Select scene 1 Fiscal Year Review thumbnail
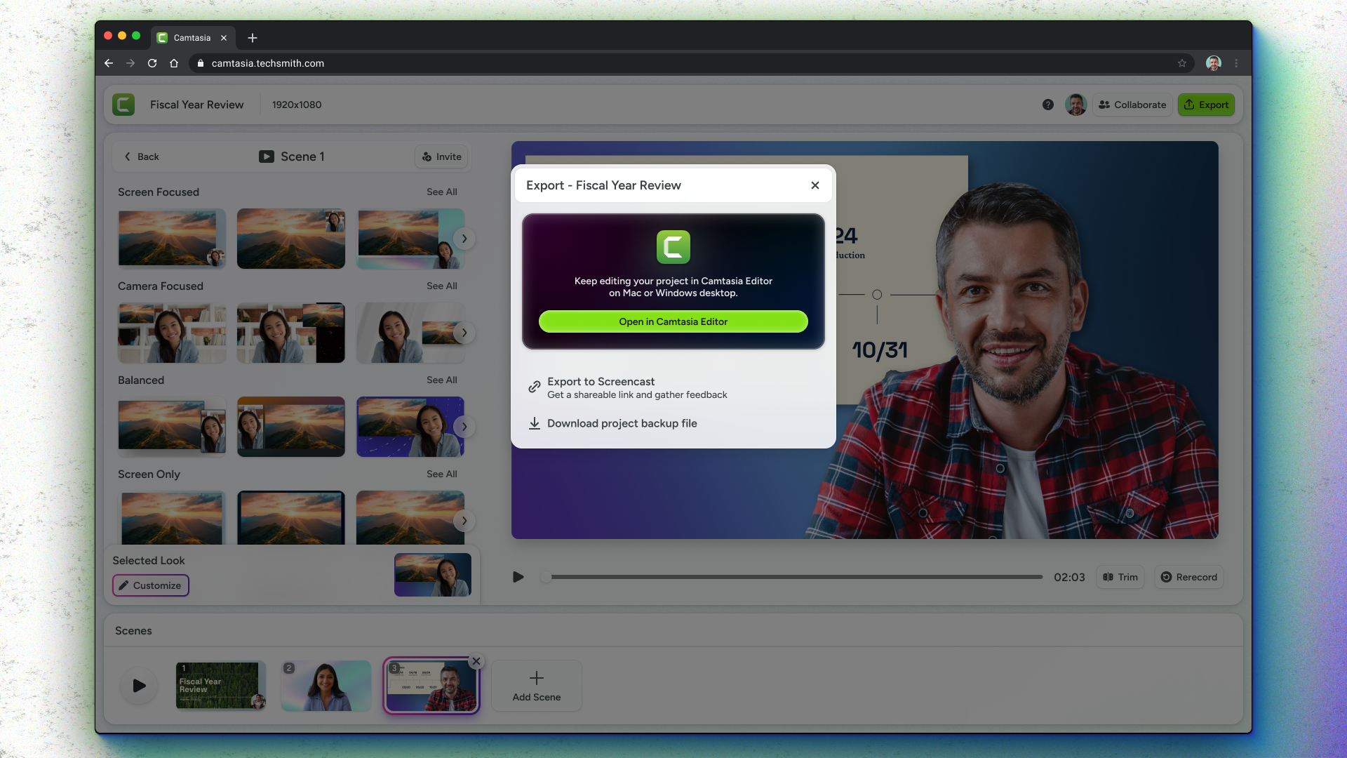Screen dimensions: 1347x758 click(221, 686)
